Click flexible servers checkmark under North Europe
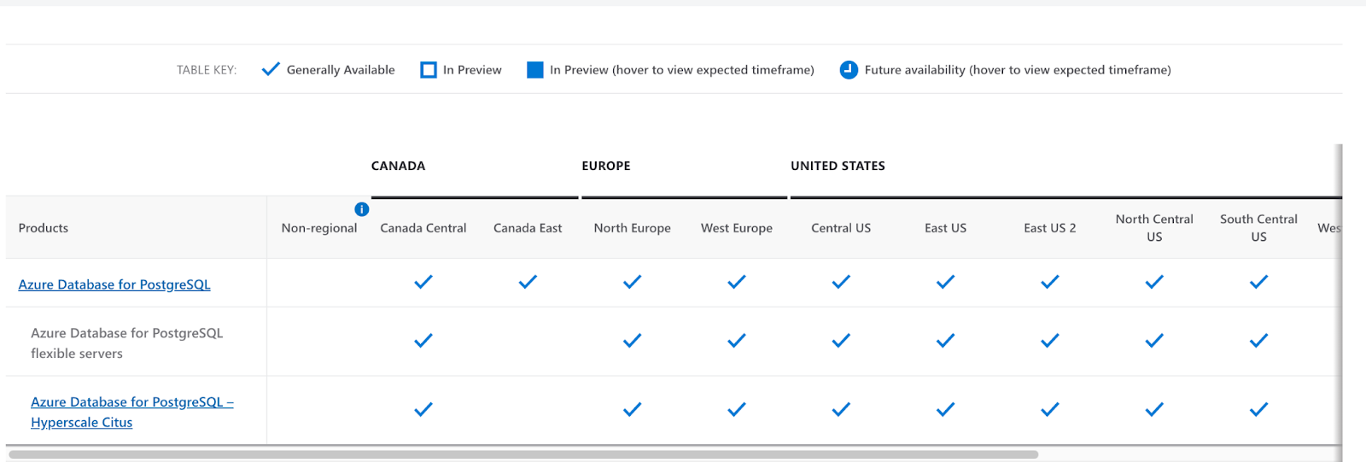This screenshot has height=474, width=1366. [x=632, y=341]
